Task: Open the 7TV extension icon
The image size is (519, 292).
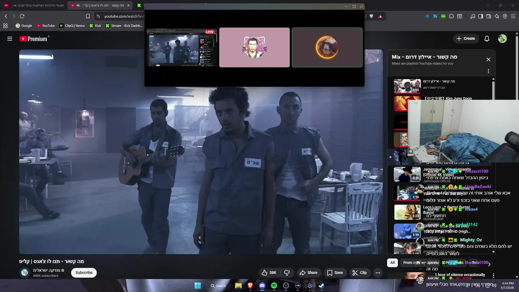Action: [435, 16]
